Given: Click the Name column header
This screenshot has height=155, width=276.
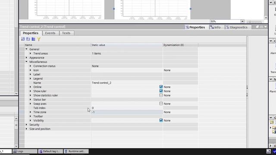Looking at the screenshot, I should 57,45.
